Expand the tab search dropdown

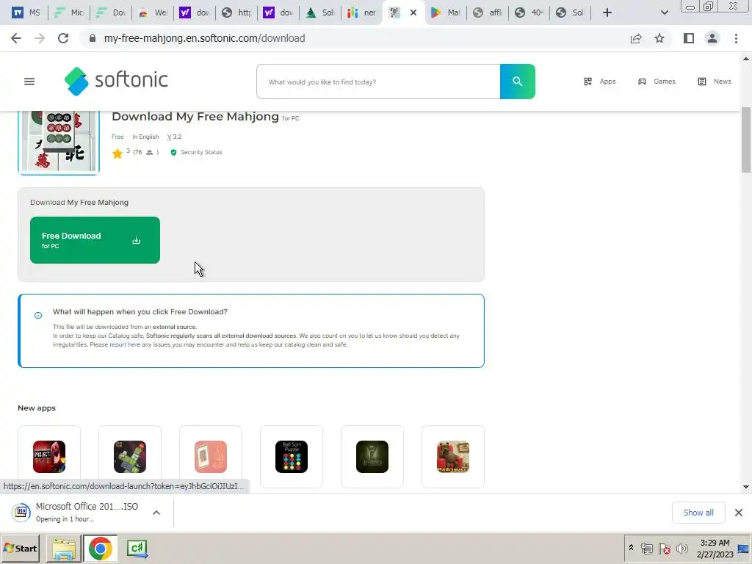pos(664,12)
